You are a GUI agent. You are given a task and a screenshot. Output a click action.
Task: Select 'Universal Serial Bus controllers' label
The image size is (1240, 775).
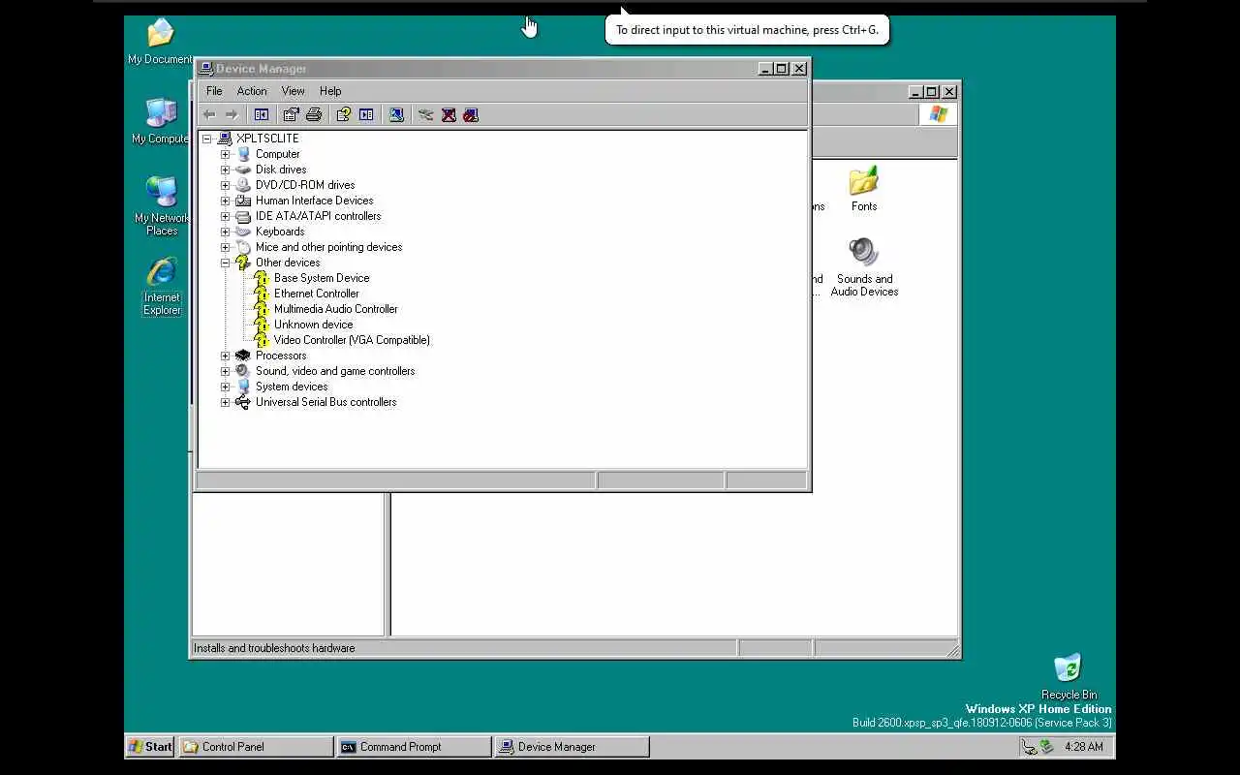click(x=325, y=402)
